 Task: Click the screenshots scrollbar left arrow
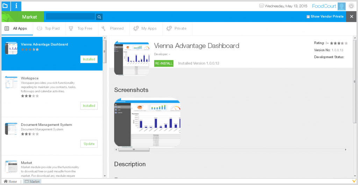pyautogui.click(x=116, y=150)
